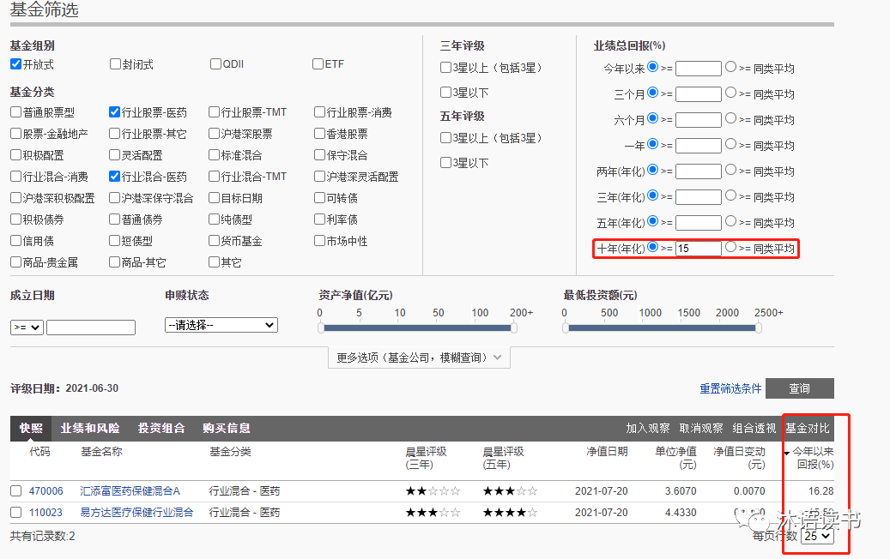Uncheck 行业股票-医药 under 基金分类
This screenshot has height=559, width=890.
click(x=114, y=111)
